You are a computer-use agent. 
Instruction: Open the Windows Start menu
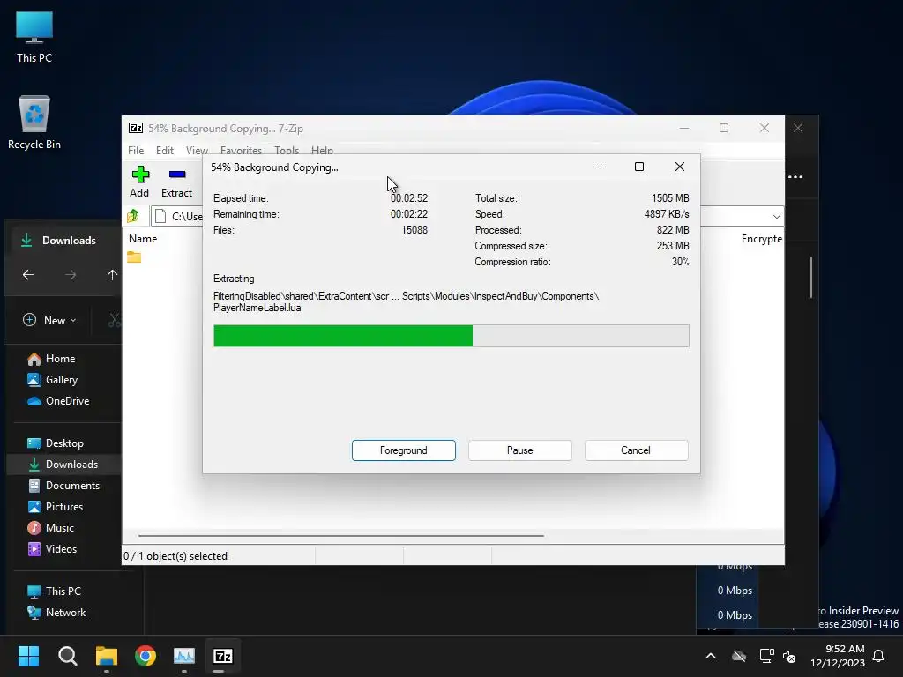click(x=28, y=656)
